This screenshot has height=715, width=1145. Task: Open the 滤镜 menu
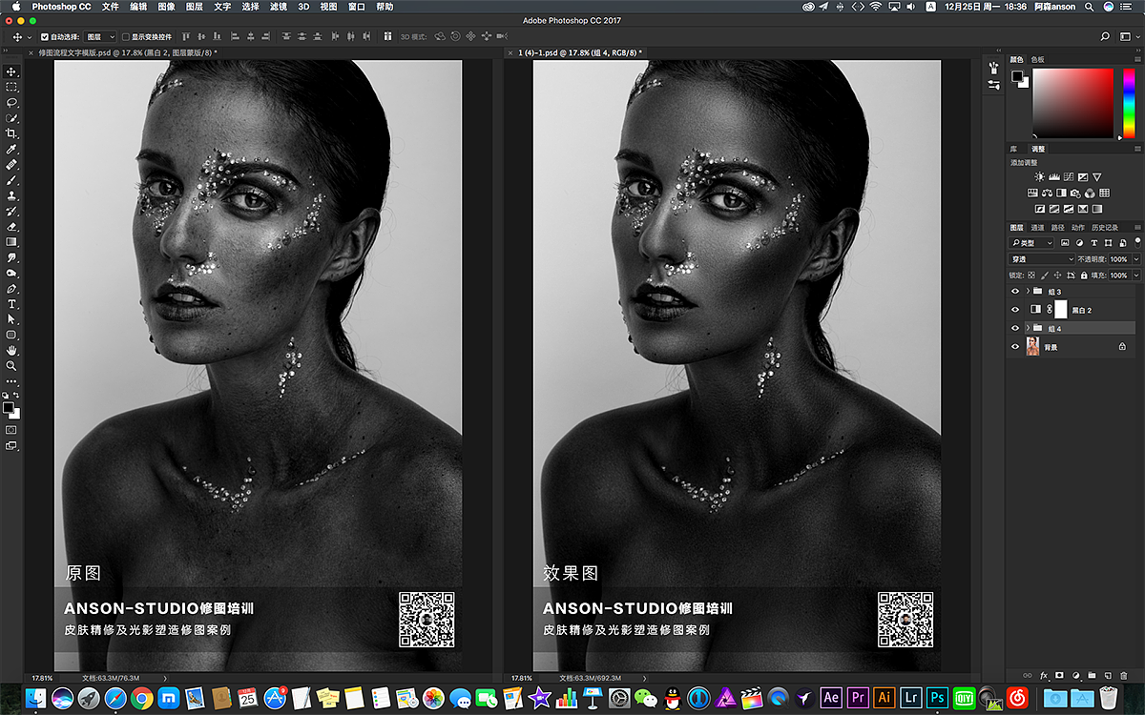coord(279,7)
